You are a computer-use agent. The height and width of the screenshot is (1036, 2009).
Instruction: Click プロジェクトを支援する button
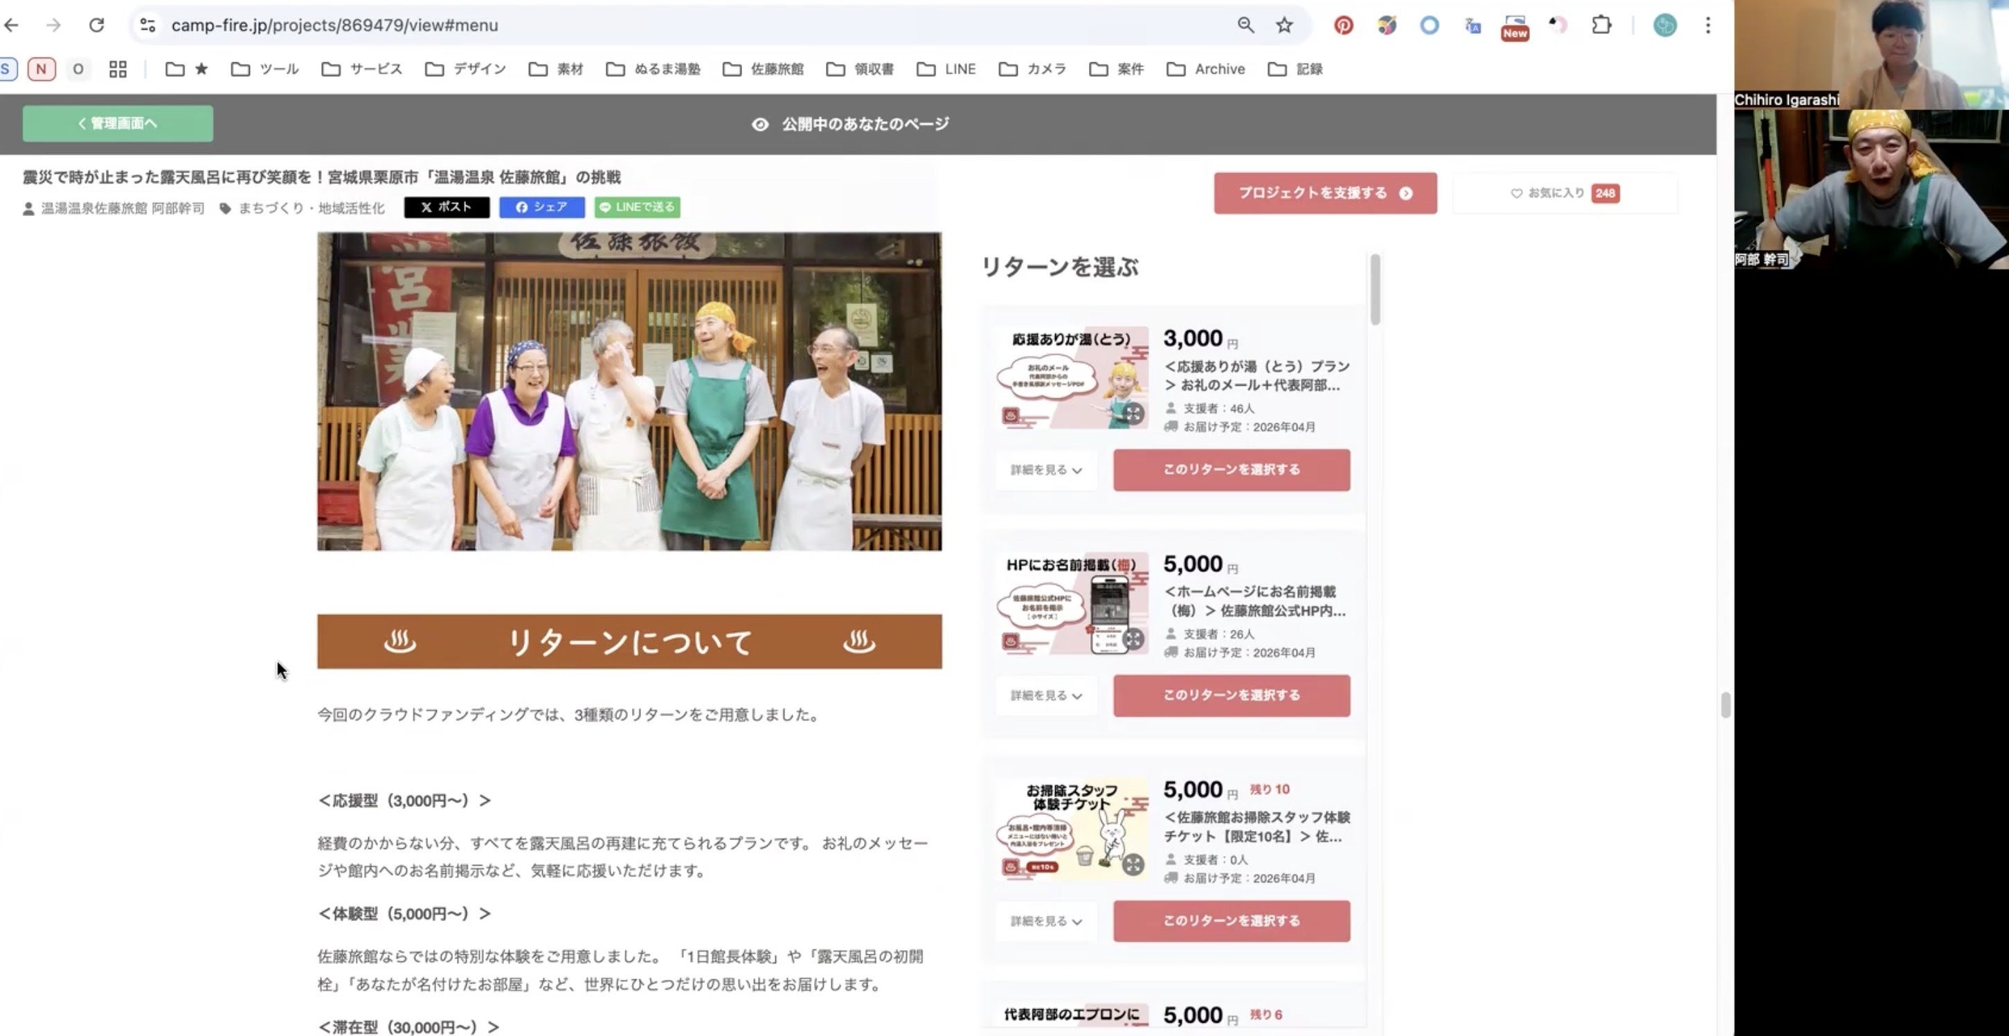(1325, 193)
